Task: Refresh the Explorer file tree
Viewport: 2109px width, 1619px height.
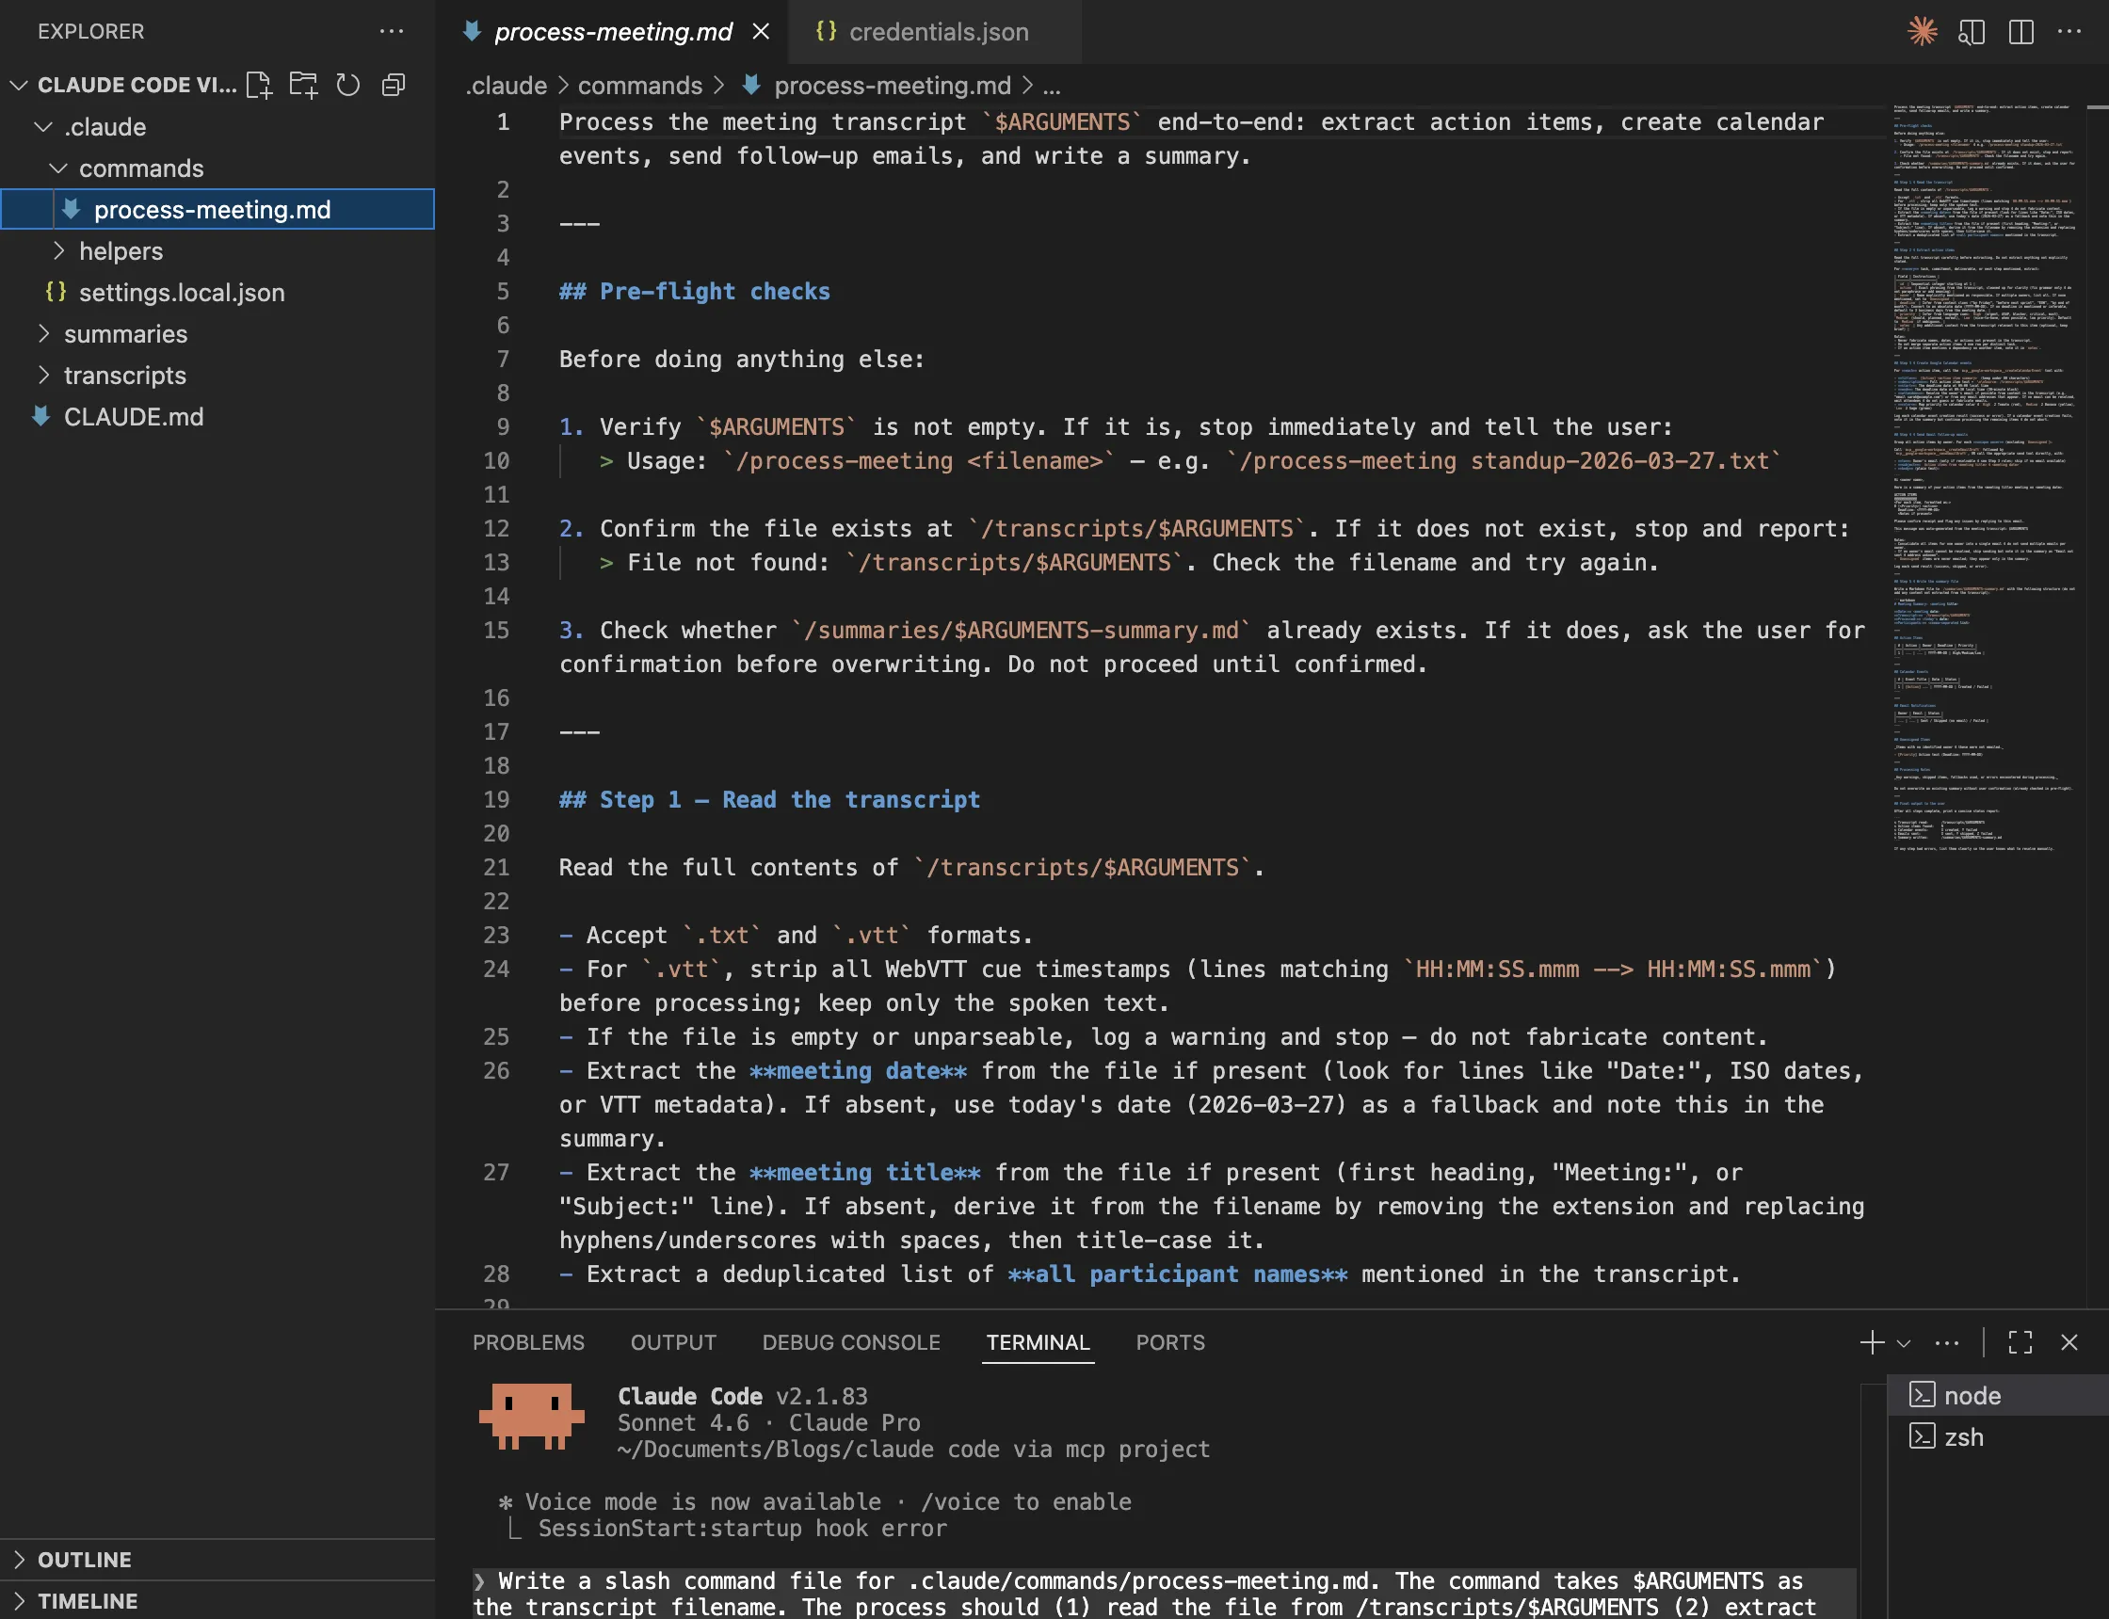Action: (348, 85)
